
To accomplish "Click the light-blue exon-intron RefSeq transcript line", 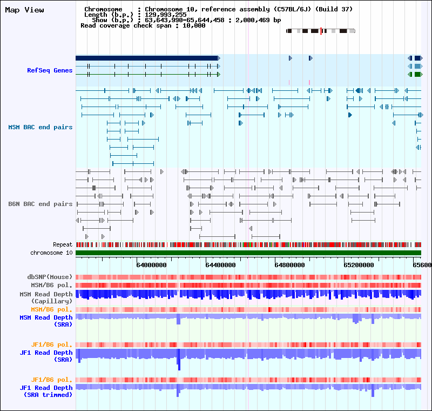I will pyautogui.click(x=148, y=66).
